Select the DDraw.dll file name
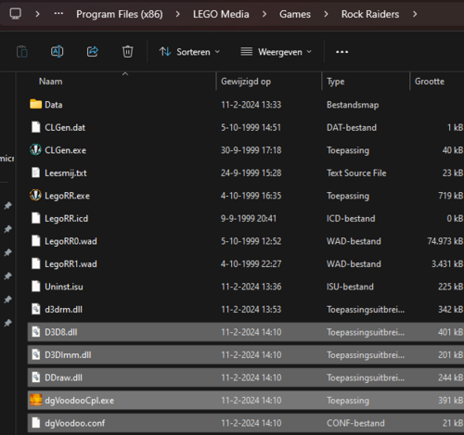This screenshot has height=435, width=464. point(63,377)
